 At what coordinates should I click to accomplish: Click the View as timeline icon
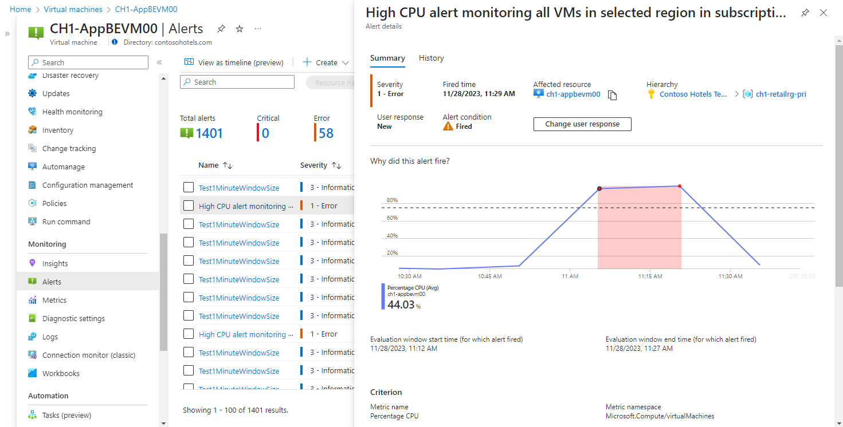(189, 62)
